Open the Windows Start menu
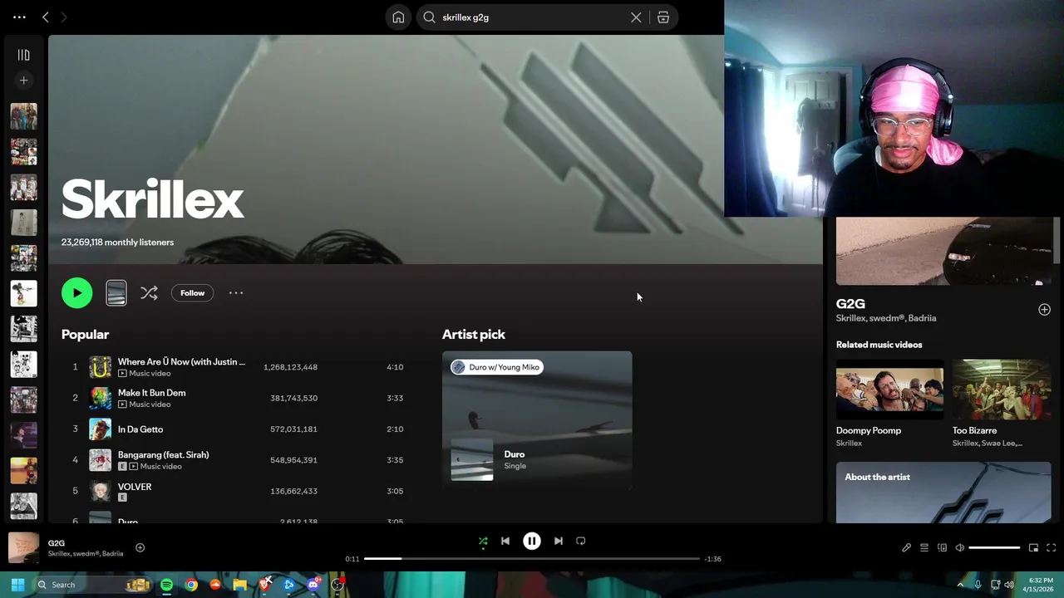The image size is (1064, 598). (x=17, y=585)
